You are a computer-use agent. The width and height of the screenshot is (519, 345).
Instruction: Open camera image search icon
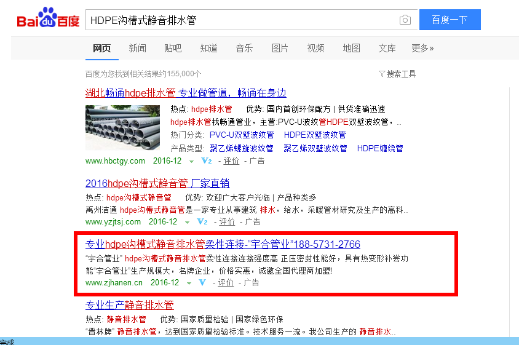click(405, 20)
